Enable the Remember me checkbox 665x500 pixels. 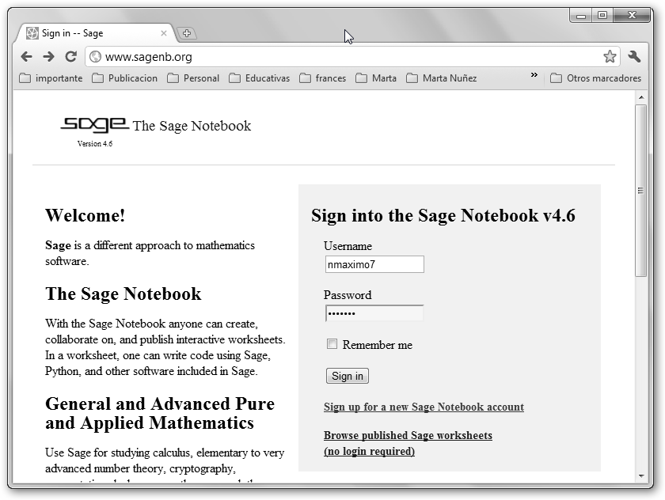pos(332,344)
